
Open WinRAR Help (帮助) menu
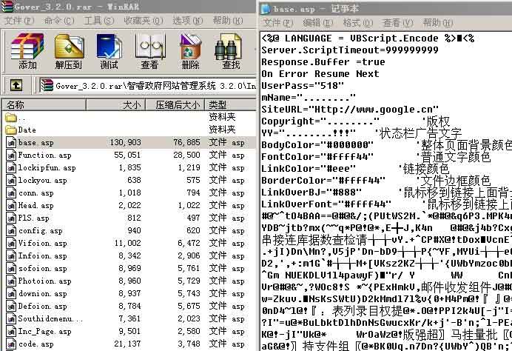228,21
